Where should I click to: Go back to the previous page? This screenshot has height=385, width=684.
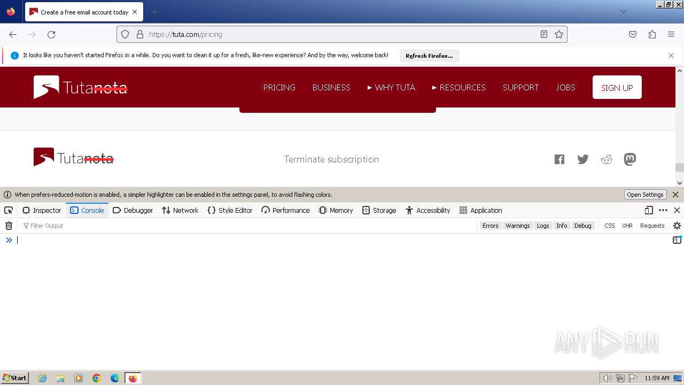[x=13, y=34]
